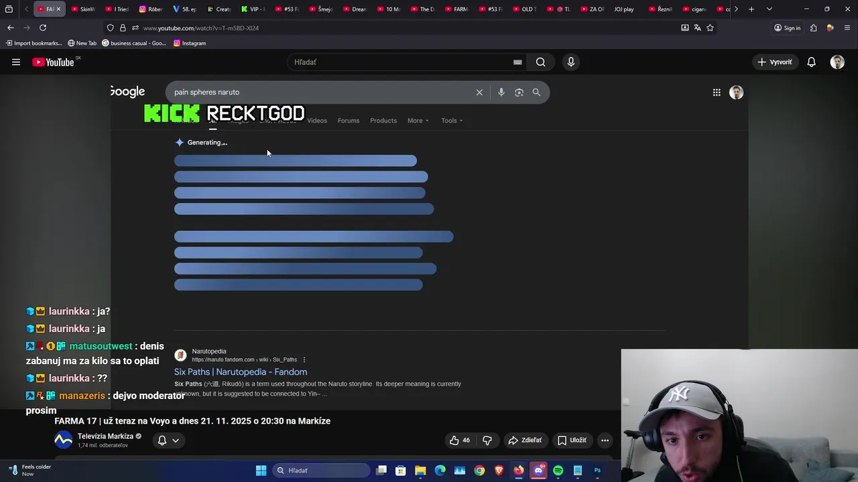The image size is (858, 482).
Task: Open the Vytvoriť create menu
Action: pyautogui.click(x=775, y=62)
